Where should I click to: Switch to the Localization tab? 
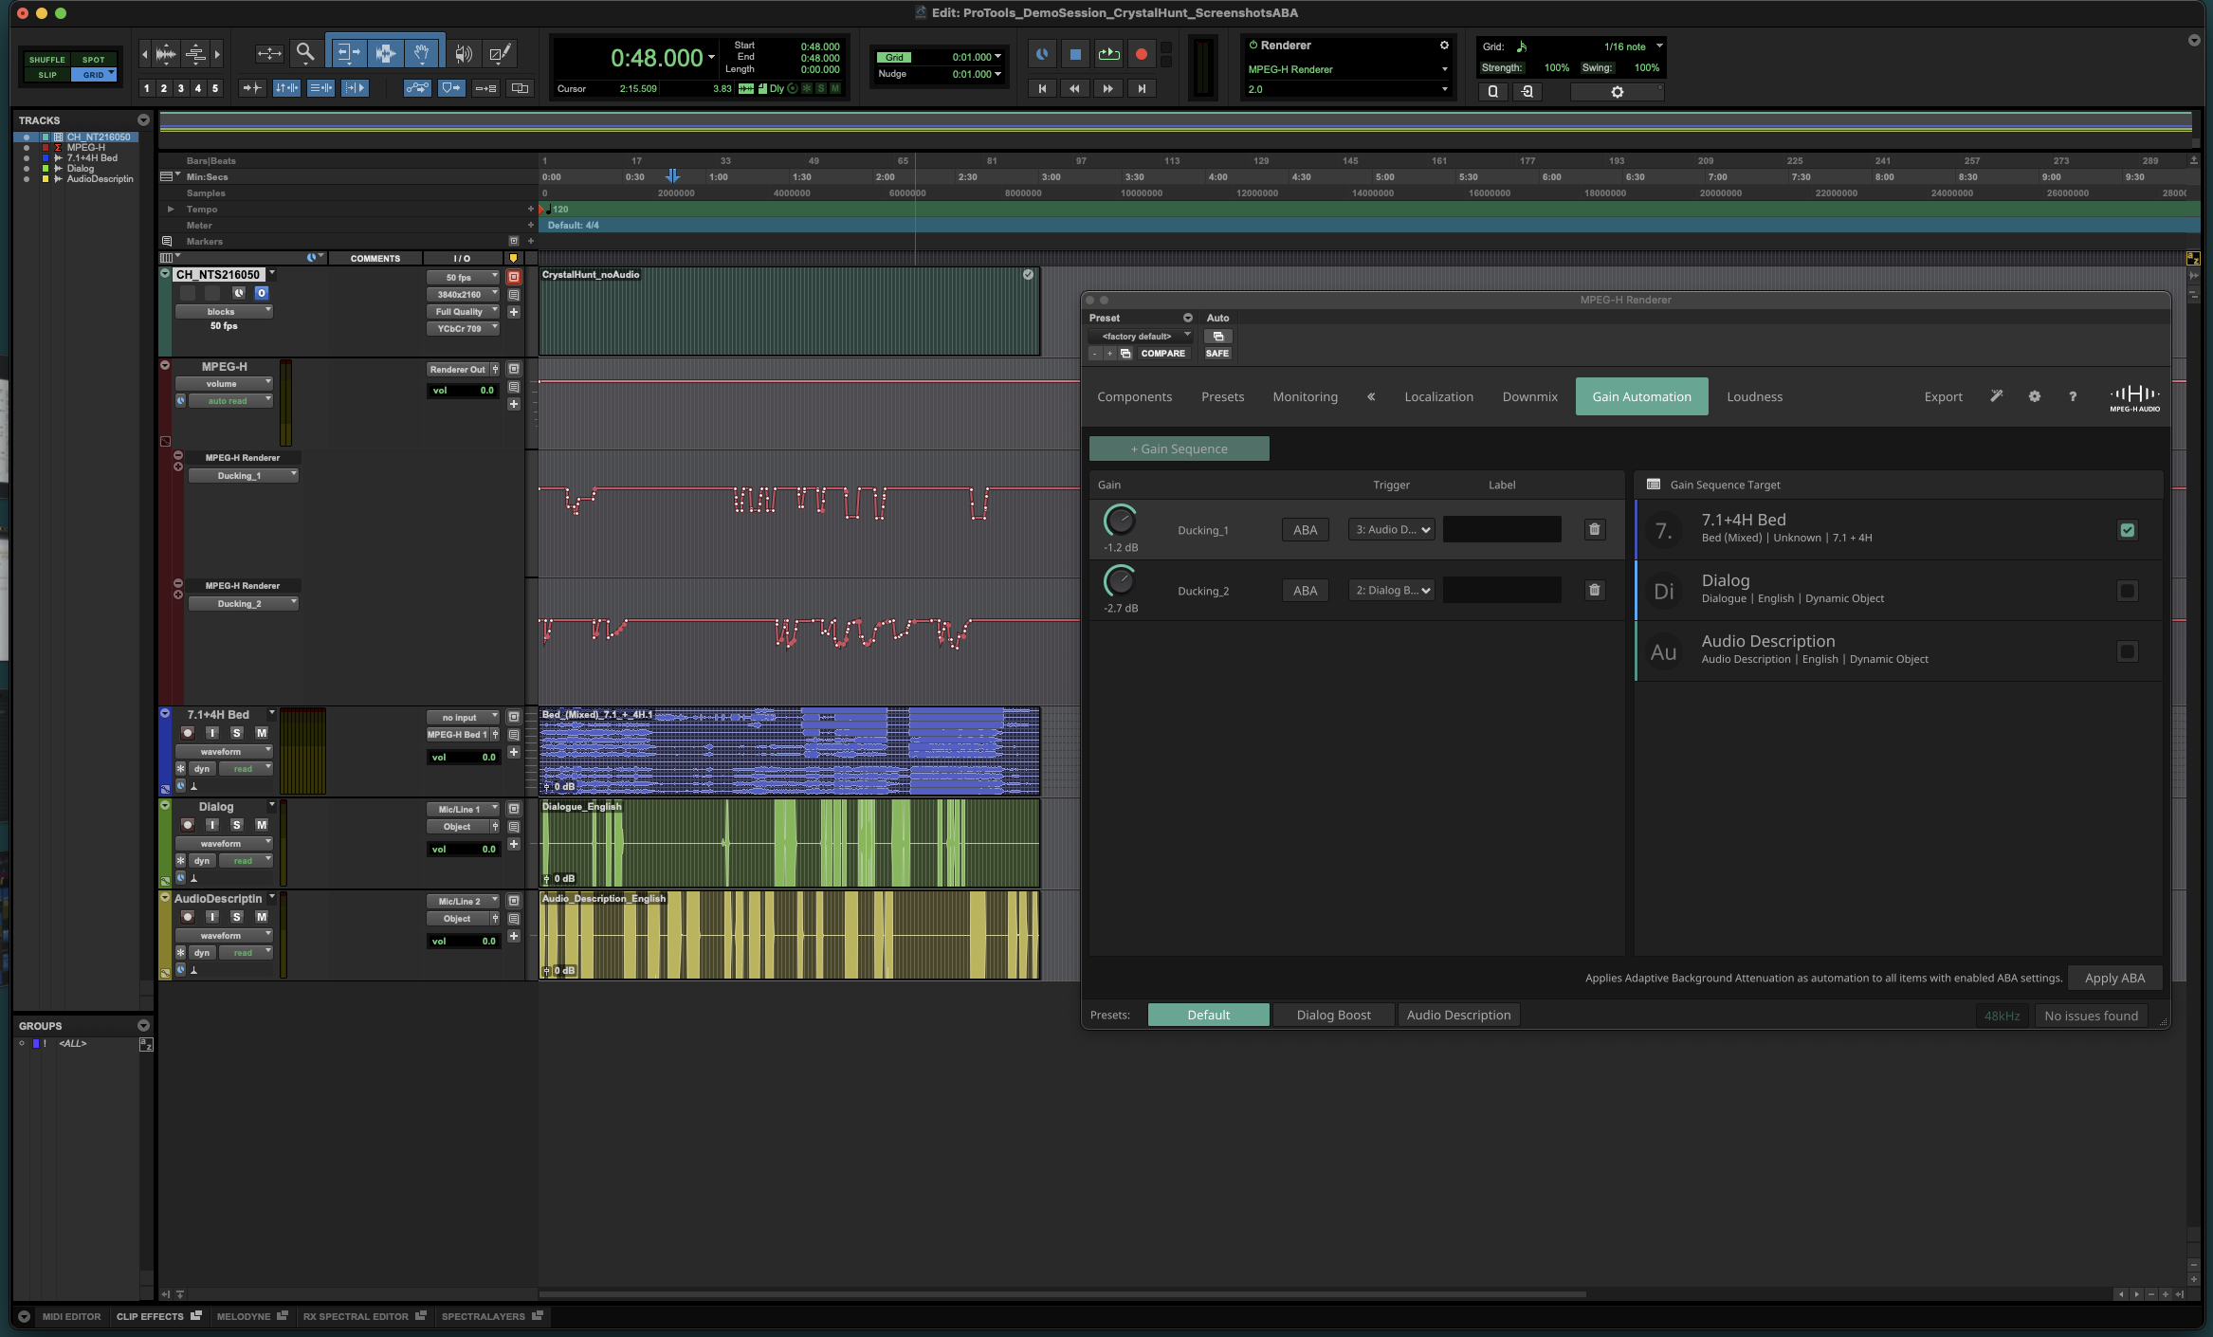pos(1438,397)
